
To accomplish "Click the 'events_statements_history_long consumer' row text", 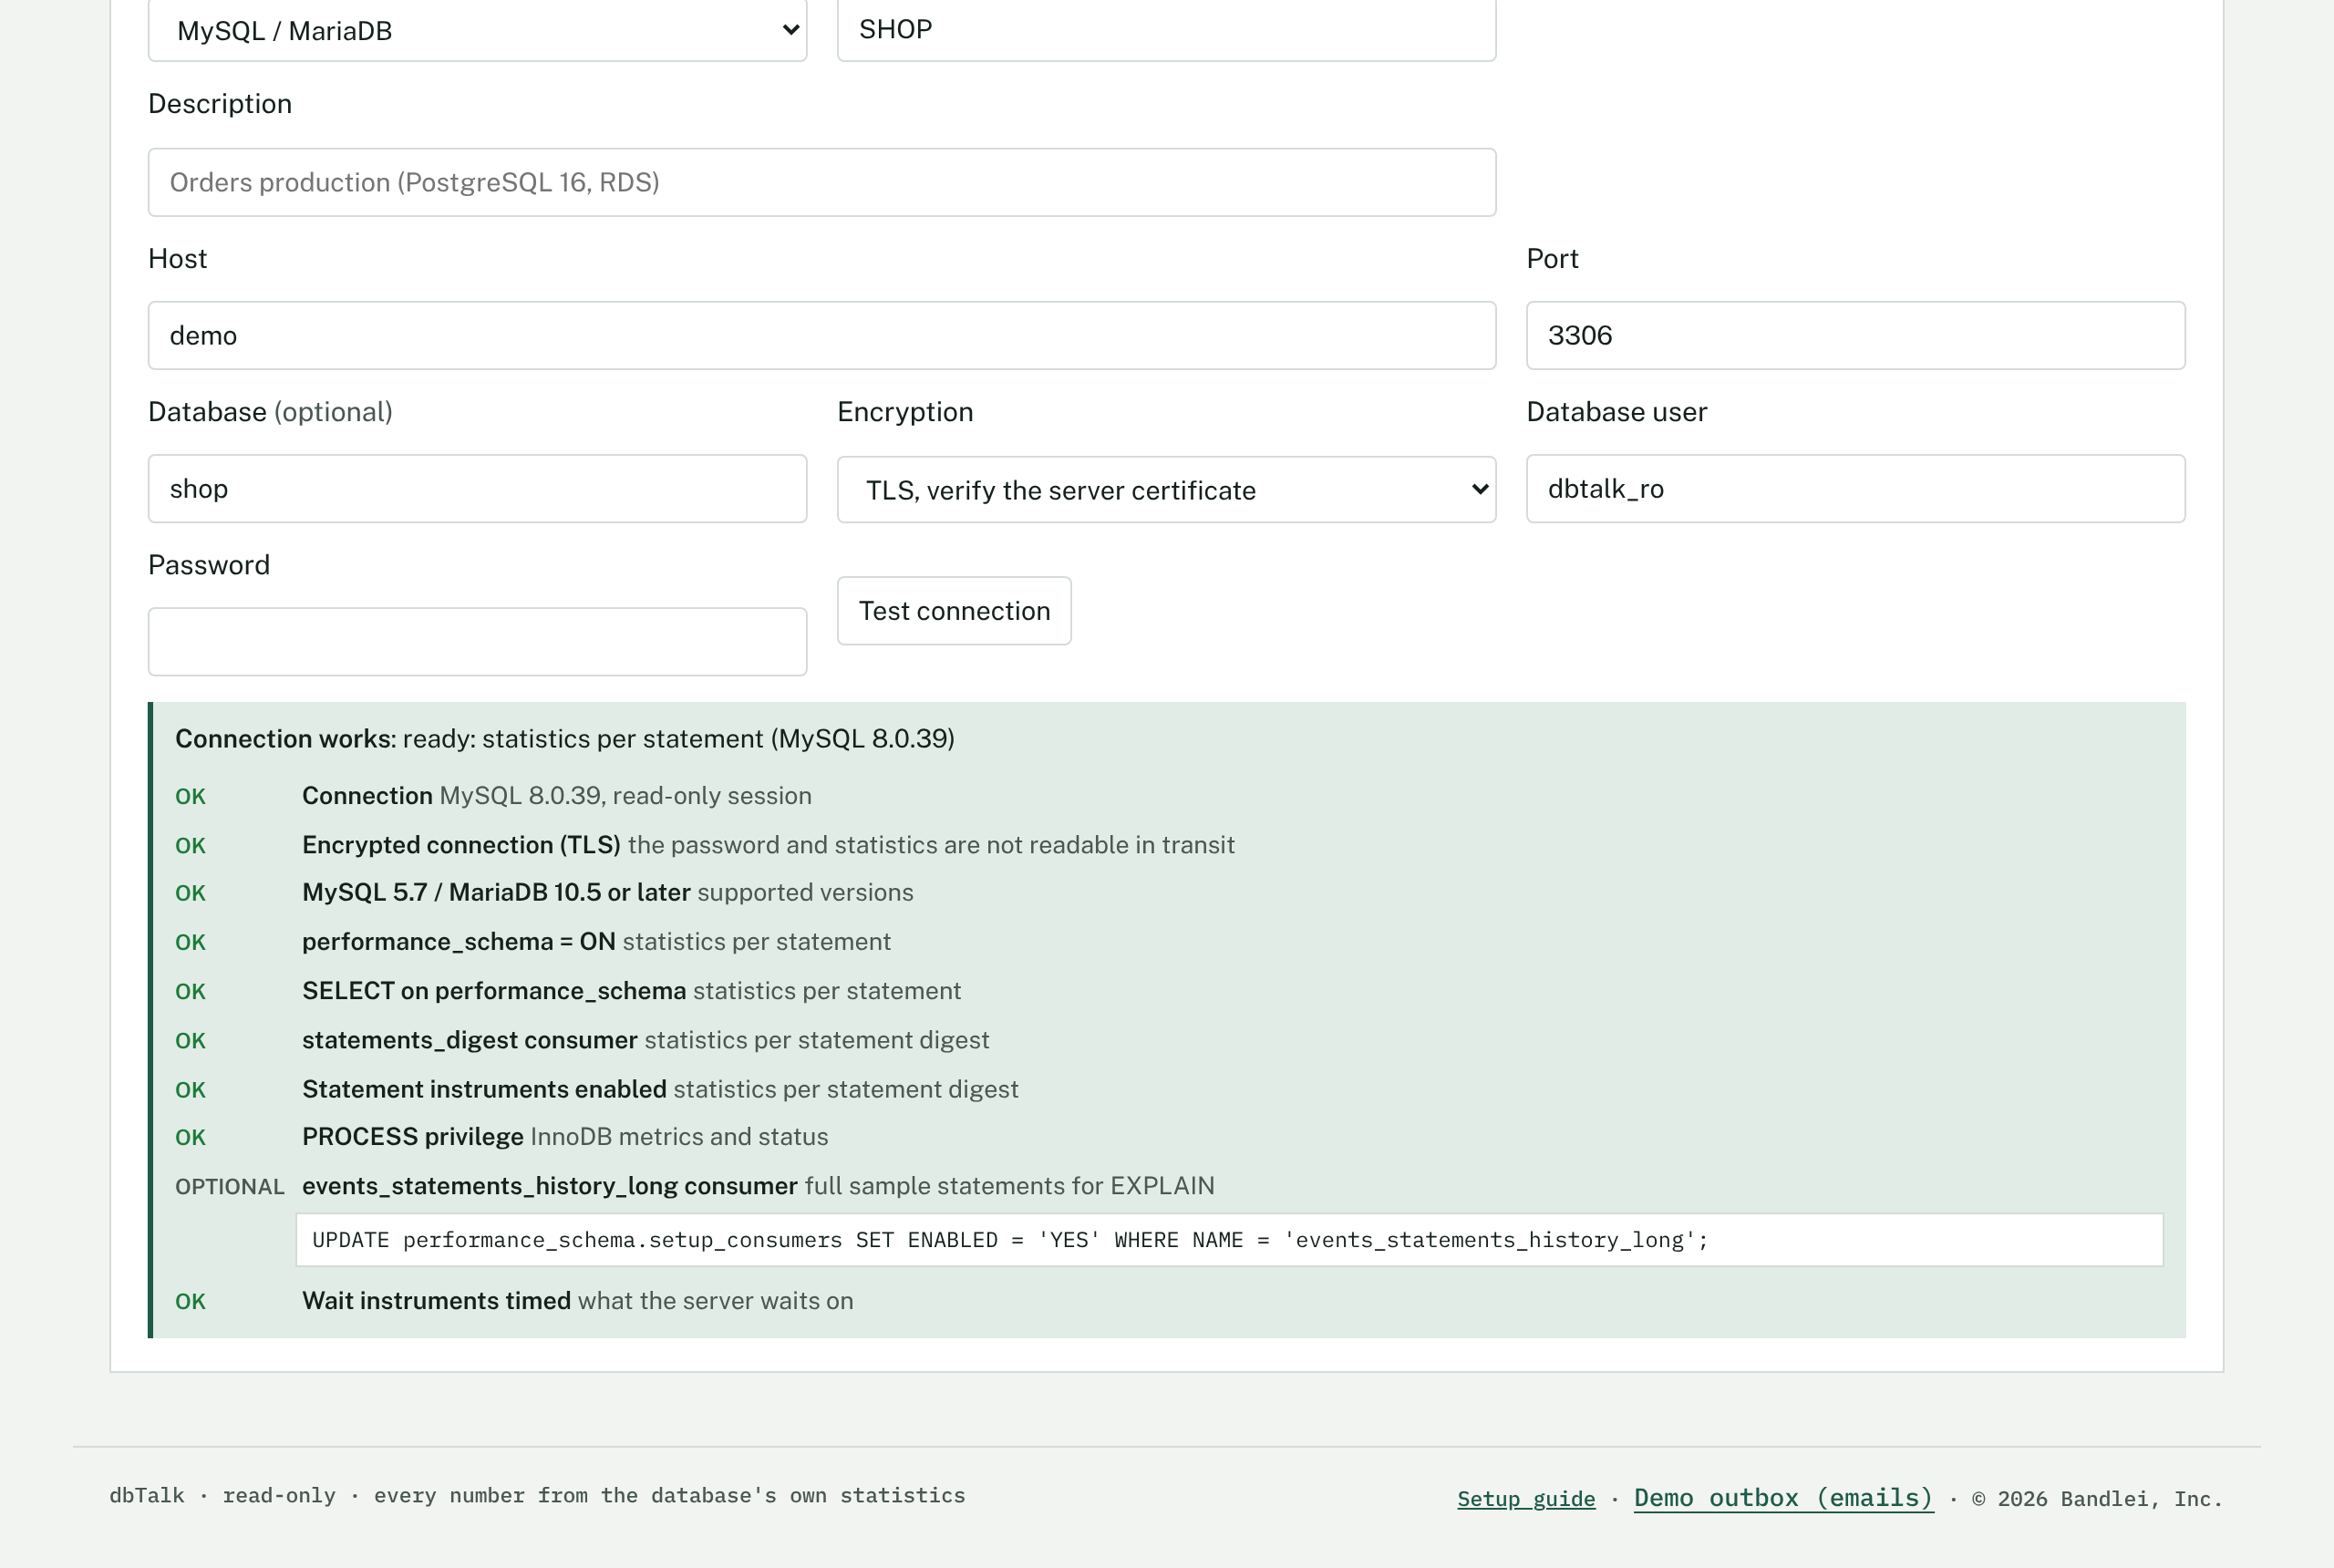I will [x=758, y=1186].
